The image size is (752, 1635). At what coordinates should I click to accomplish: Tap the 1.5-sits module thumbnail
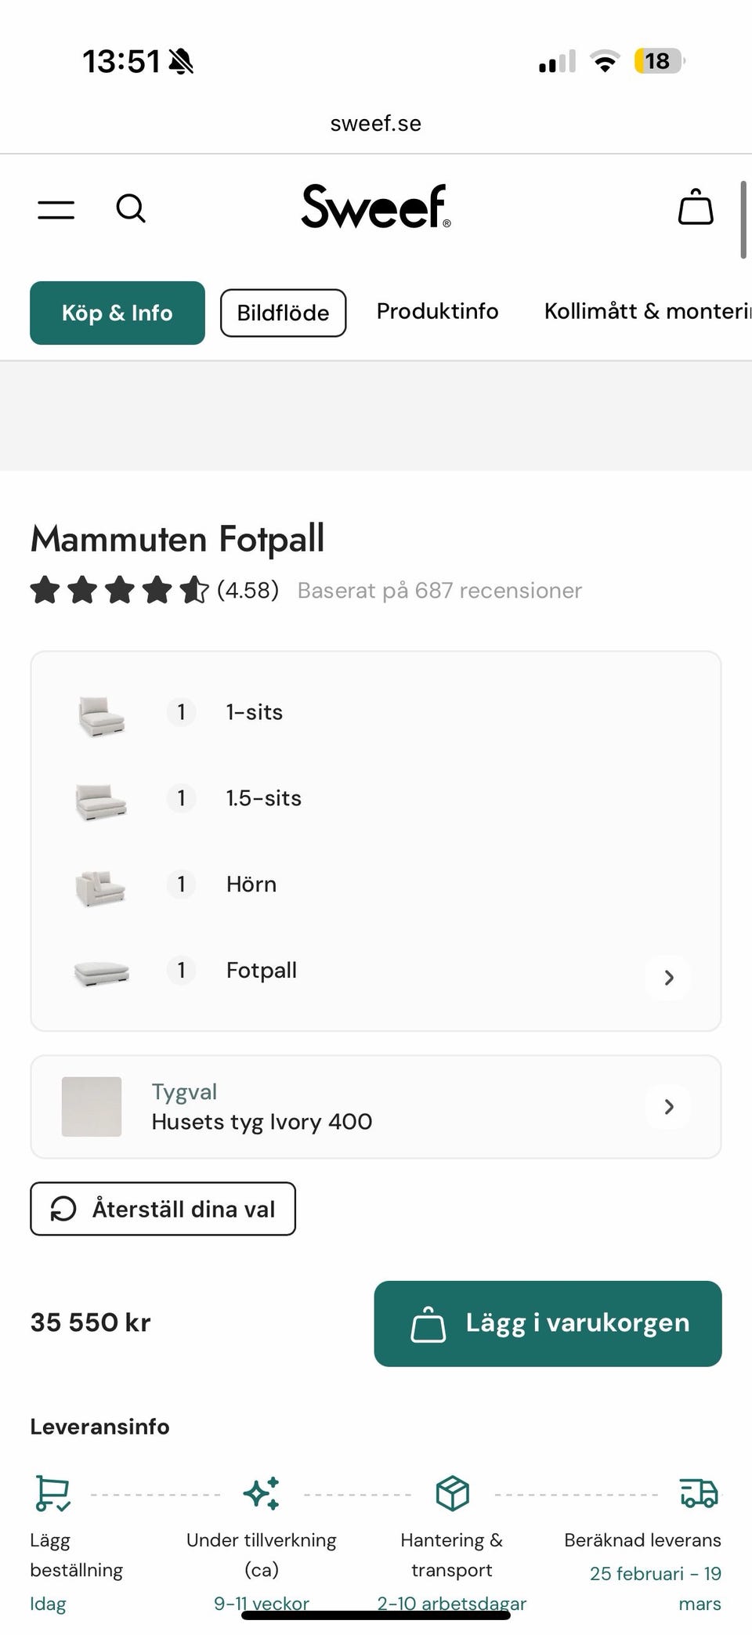[x=100, y=800]
